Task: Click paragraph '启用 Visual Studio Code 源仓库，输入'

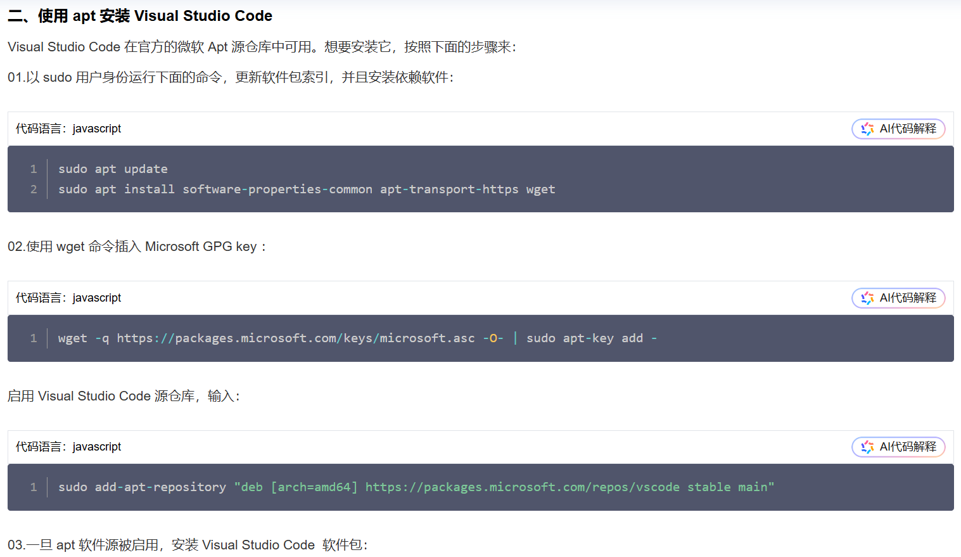Action: 124,396
